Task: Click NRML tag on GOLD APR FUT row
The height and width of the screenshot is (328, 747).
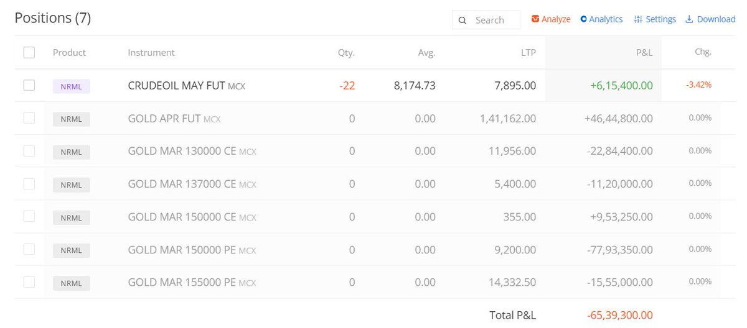Action: pyautogui.click(x=72, y=119)
